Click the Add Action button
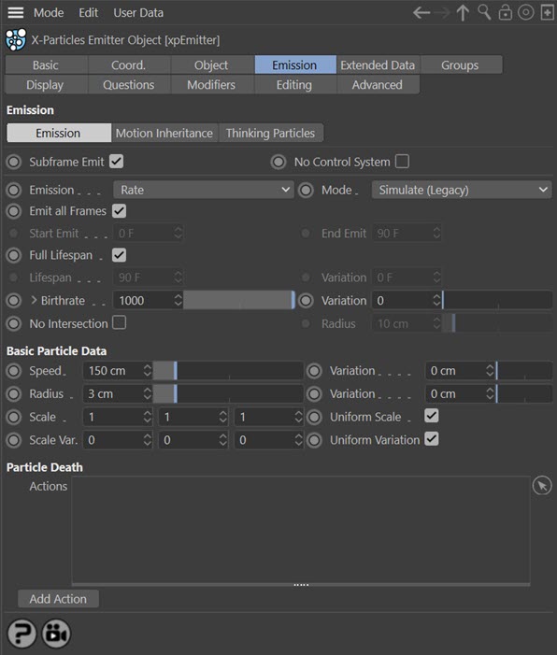 click(58, 599)
